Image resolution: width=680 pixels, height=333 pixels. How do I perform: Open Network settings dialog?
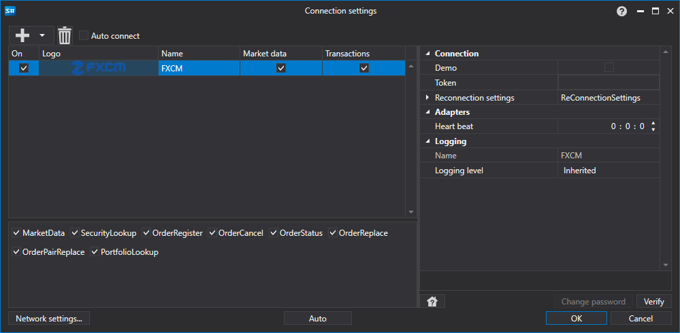pyautogui.click(x=49, y=319)
